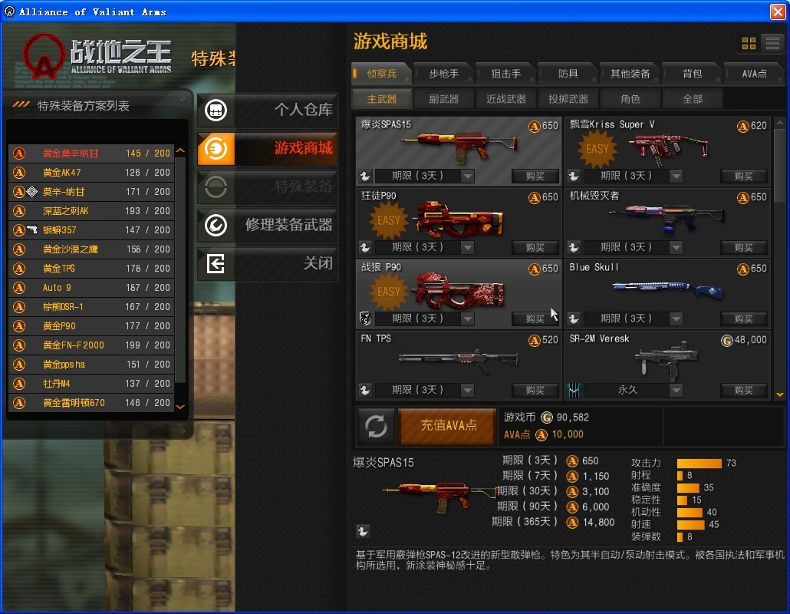790x614 pixels.
Task: Click the 个人仓库 warehouse icon
Action: point(216,110)
